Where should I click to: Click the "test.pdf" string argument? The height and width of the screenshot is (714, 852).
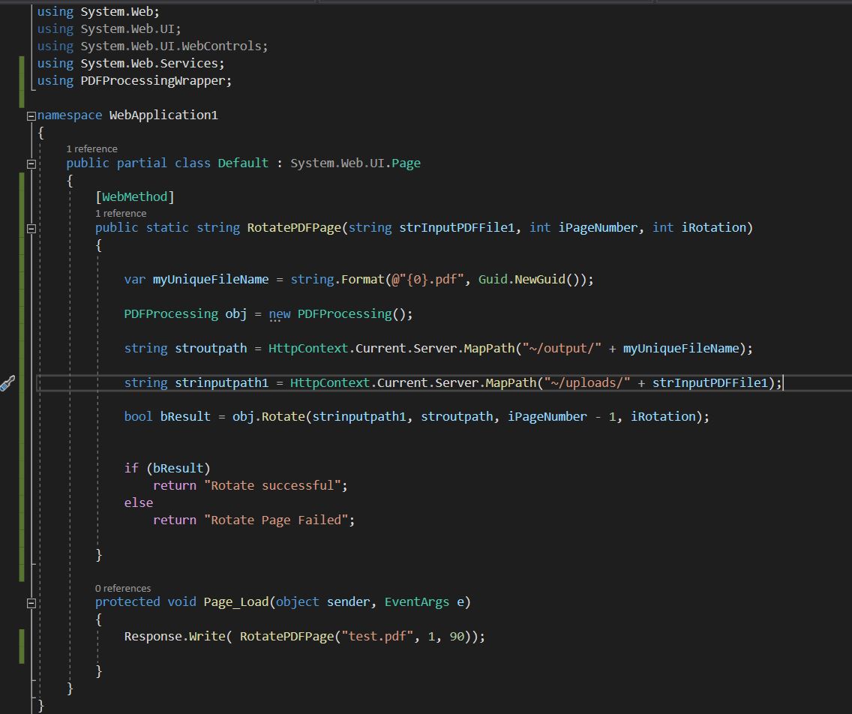point(378,636)
